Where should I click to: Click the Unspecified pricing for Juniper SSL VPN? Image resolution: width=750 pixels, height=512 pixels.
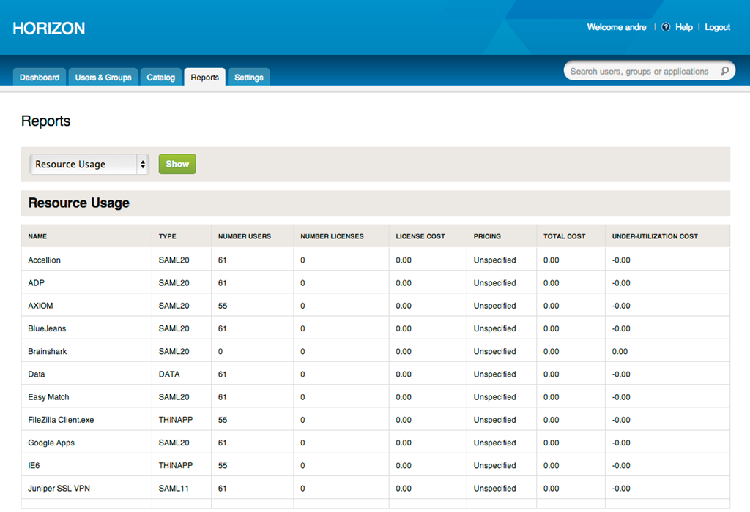pyautogui.click(x=494, y=489)
